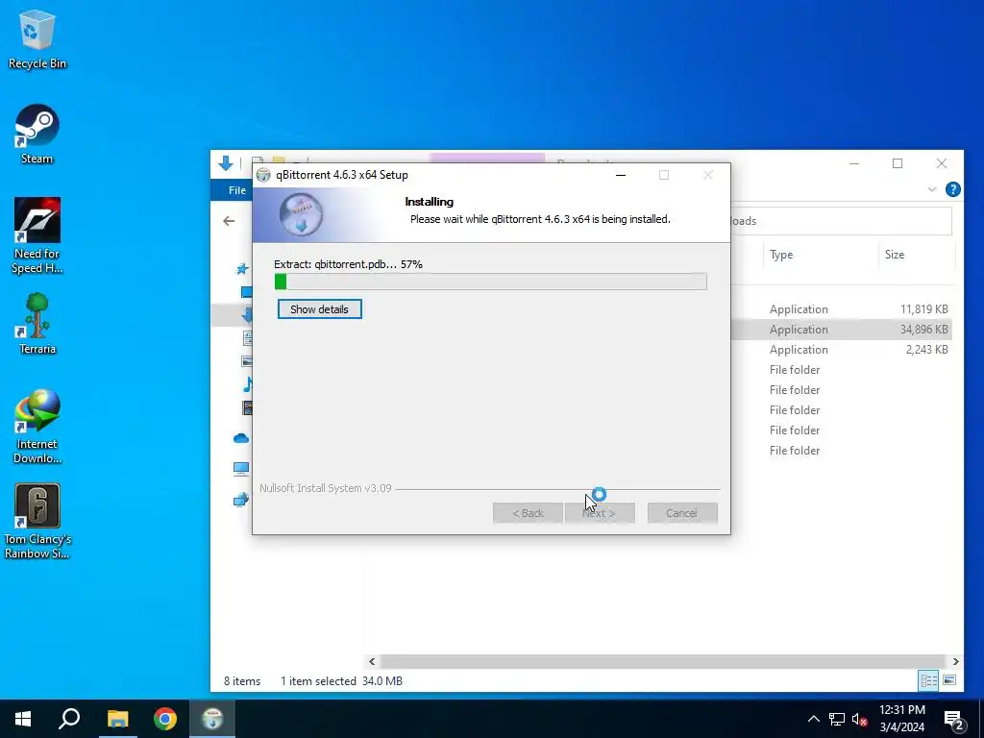Image resolution: width=984 pixels, height=738 pixels.
Task: Maximize the Explorer Downloads window
Action: click(x=898, y=163)
